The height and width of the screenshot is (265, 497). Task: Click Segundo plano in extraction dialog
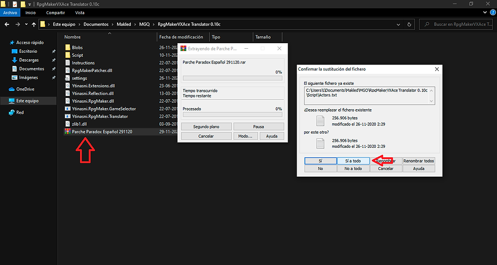[x=206, y=126]
